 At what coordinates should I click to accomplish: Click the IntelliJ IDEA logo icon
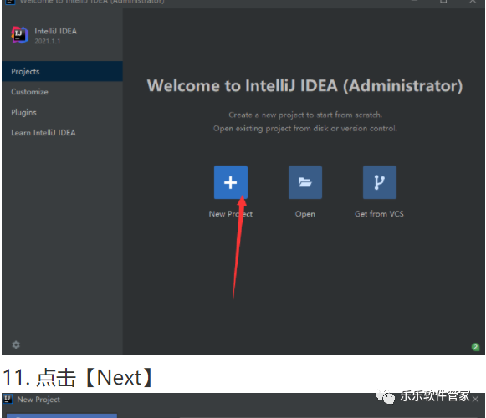(x=20, y=35)
